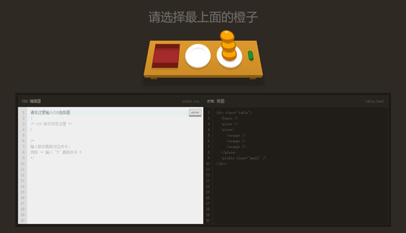The image size is (406, 233).
Task: Click the <pickle class="small" /> line
Action: 243,158
